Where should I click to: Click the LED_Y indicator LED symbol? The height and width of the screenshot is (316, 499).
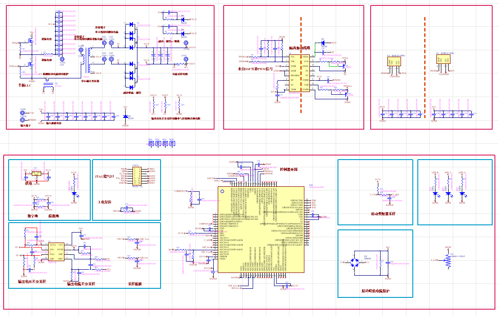point(449,193)
